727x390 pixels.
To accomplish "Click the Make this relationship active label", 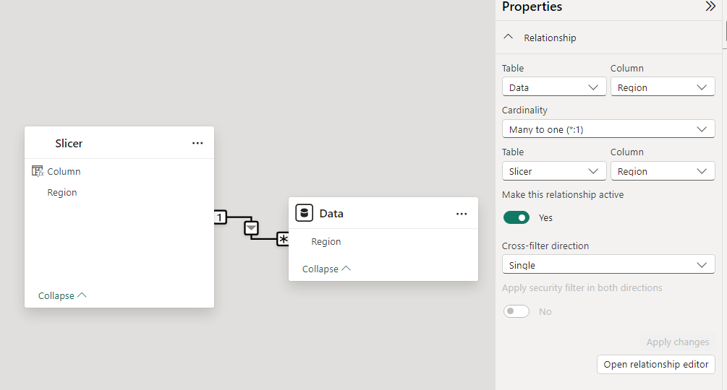I will coord(562,195).
